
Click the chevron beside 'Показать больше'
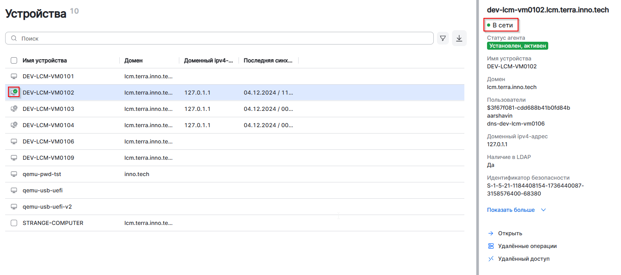[543, 210]
